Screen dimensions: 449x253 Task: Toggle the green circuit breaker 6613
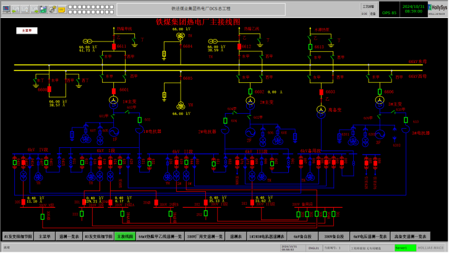[309, 46]
